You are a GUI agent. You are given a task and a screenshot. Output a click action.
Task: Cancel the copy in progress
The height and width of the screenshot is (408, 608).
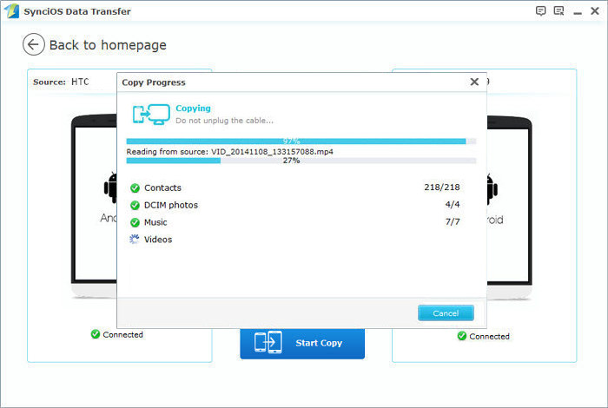[446, 313]
